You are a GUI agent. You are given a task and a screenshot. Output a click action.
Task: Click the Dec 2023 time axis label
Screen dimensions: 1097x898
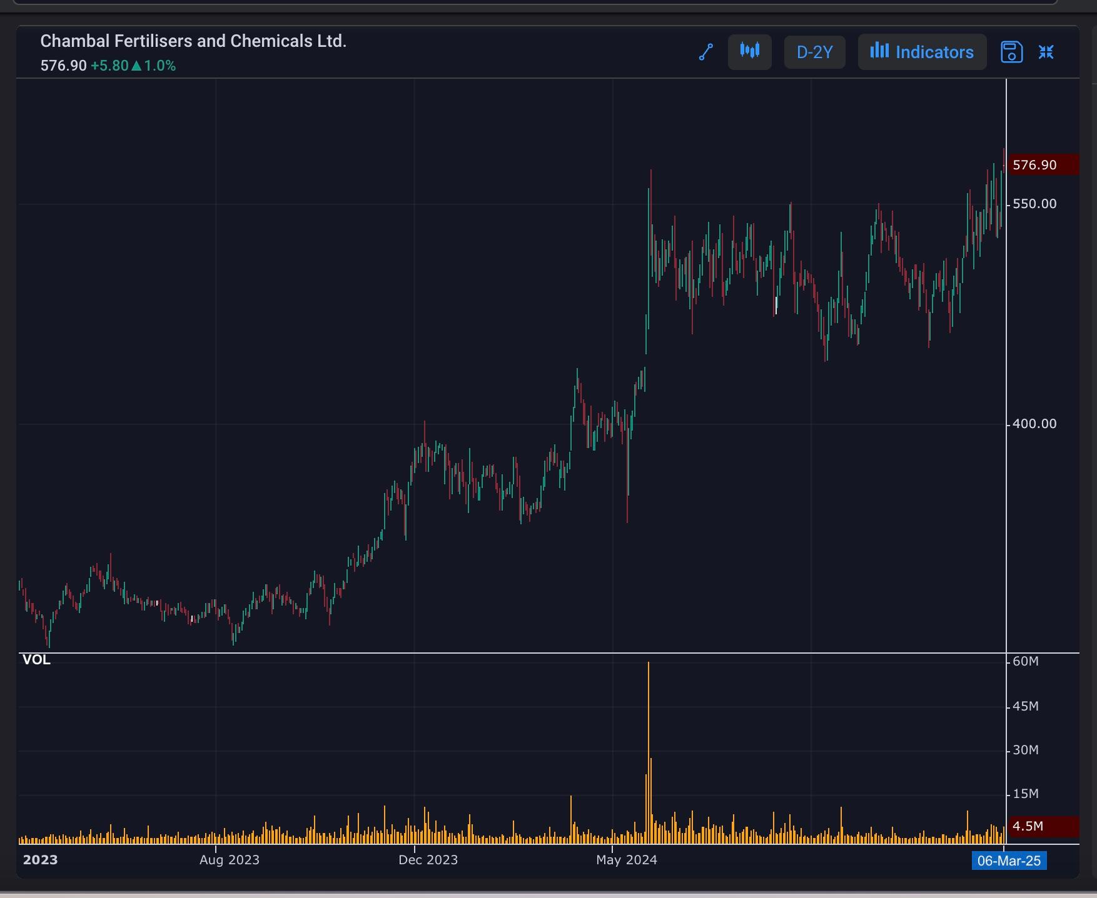click(428, 860)
